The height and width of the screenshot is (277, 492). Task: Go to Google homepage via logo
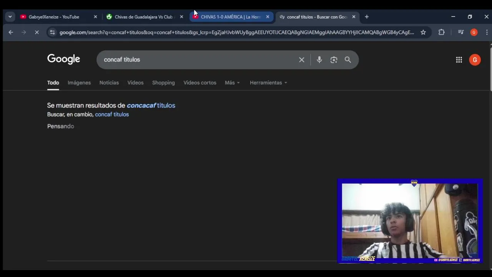[x=64, y=59]
